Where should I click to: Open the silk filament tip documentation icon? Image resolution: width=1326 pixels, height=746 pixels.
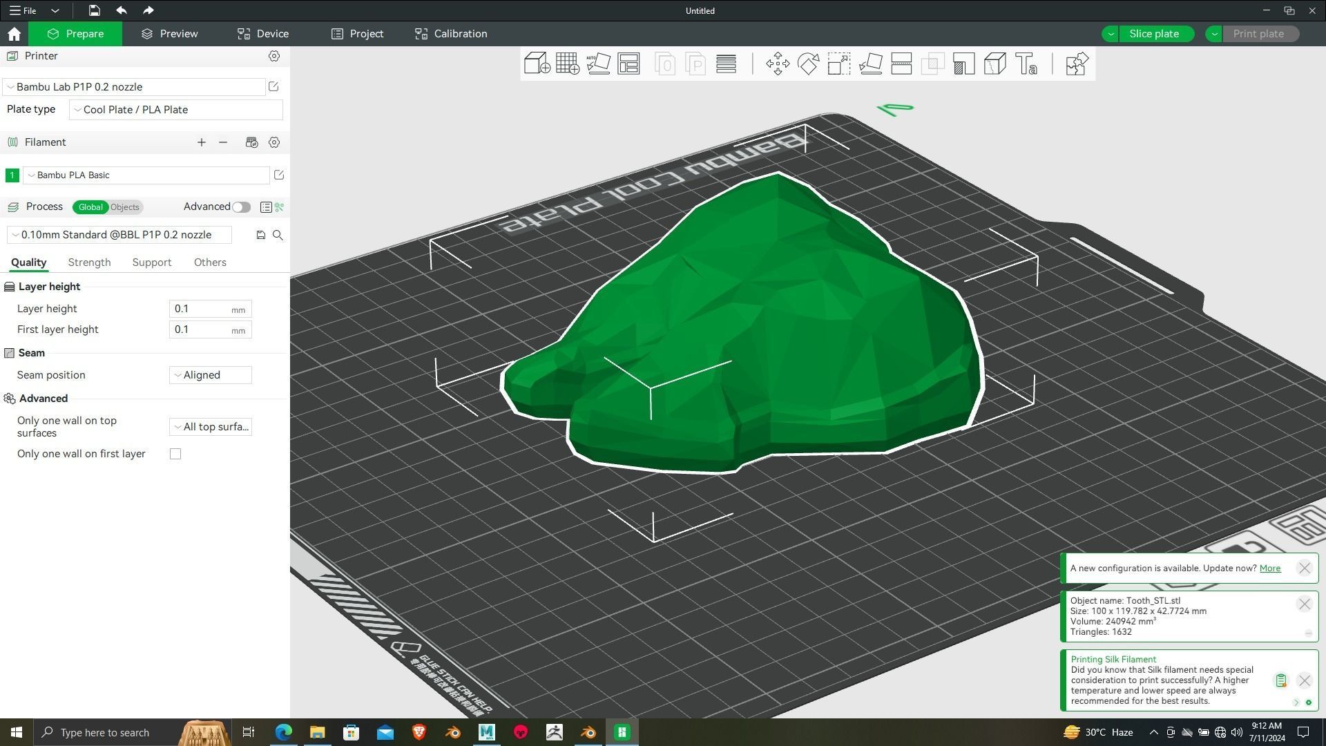(x=1280, y=680)
